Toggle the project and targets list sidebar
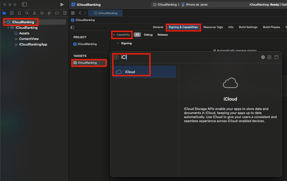The image size is (287, 181). 72,27
